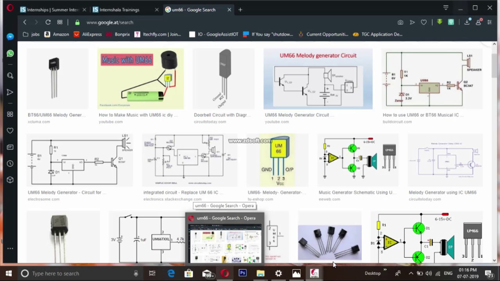Open the tab menu icon in the title bar
Screen dimensions: 500x281
[446, 7]
